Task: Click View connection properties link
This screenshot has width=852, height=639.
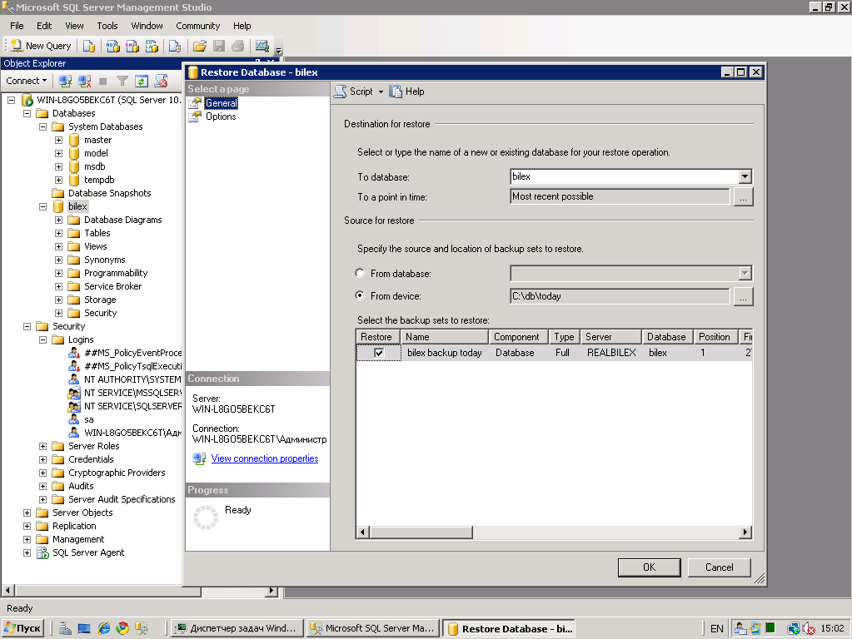Action: [265, 458]
